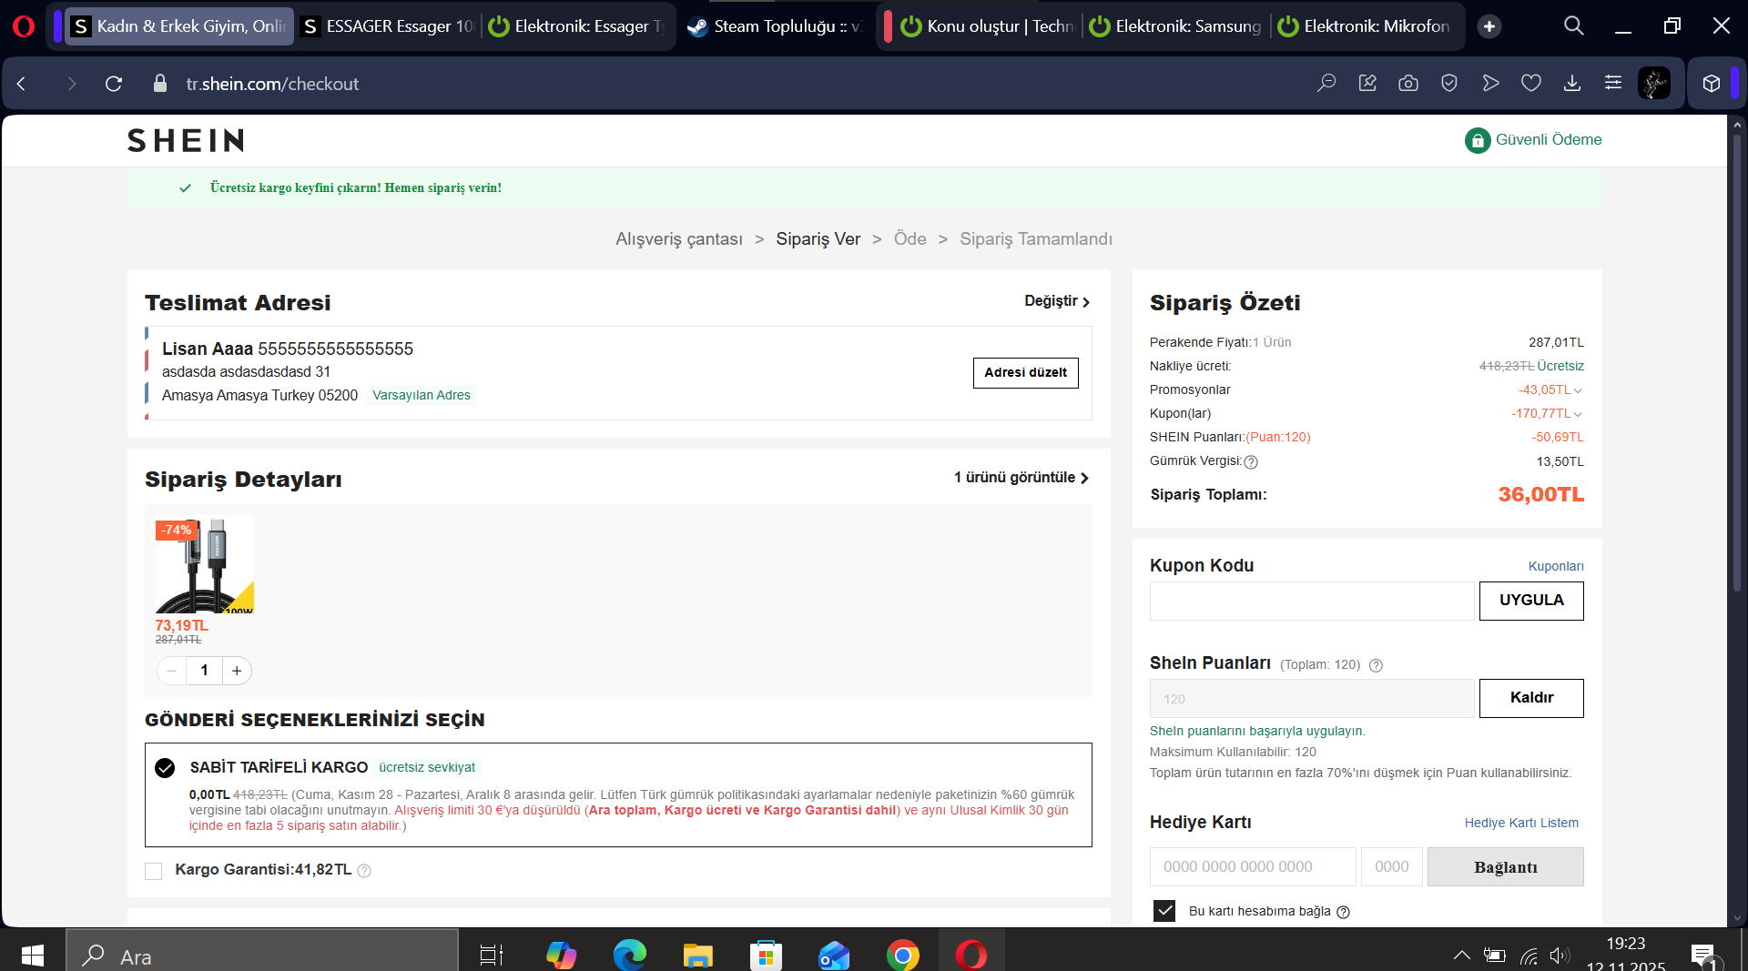
Task: Open Task View in taskbar
Action: [x=492, y=956]
